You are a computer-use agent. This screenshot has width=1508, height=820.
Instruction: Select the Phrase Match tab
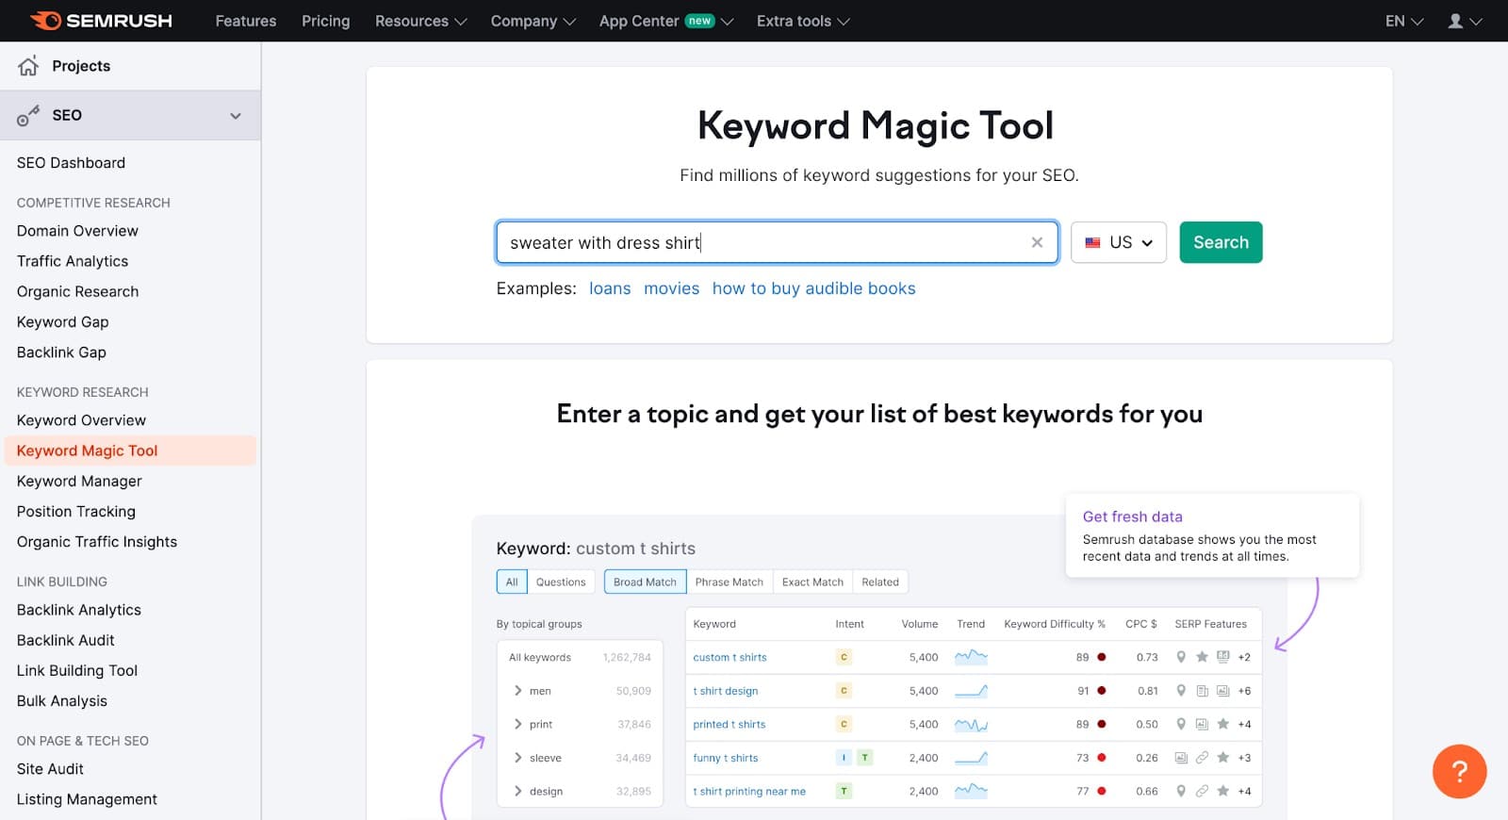729,582
